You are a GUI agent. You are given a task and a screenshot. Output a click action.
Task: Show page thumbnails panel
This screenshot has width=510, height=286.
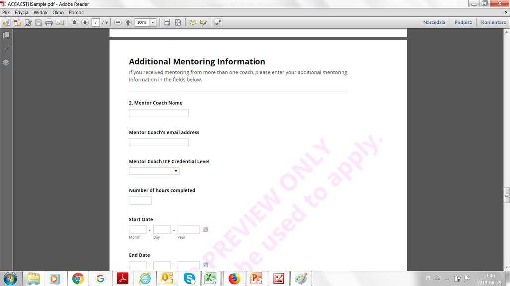point(6,35)
